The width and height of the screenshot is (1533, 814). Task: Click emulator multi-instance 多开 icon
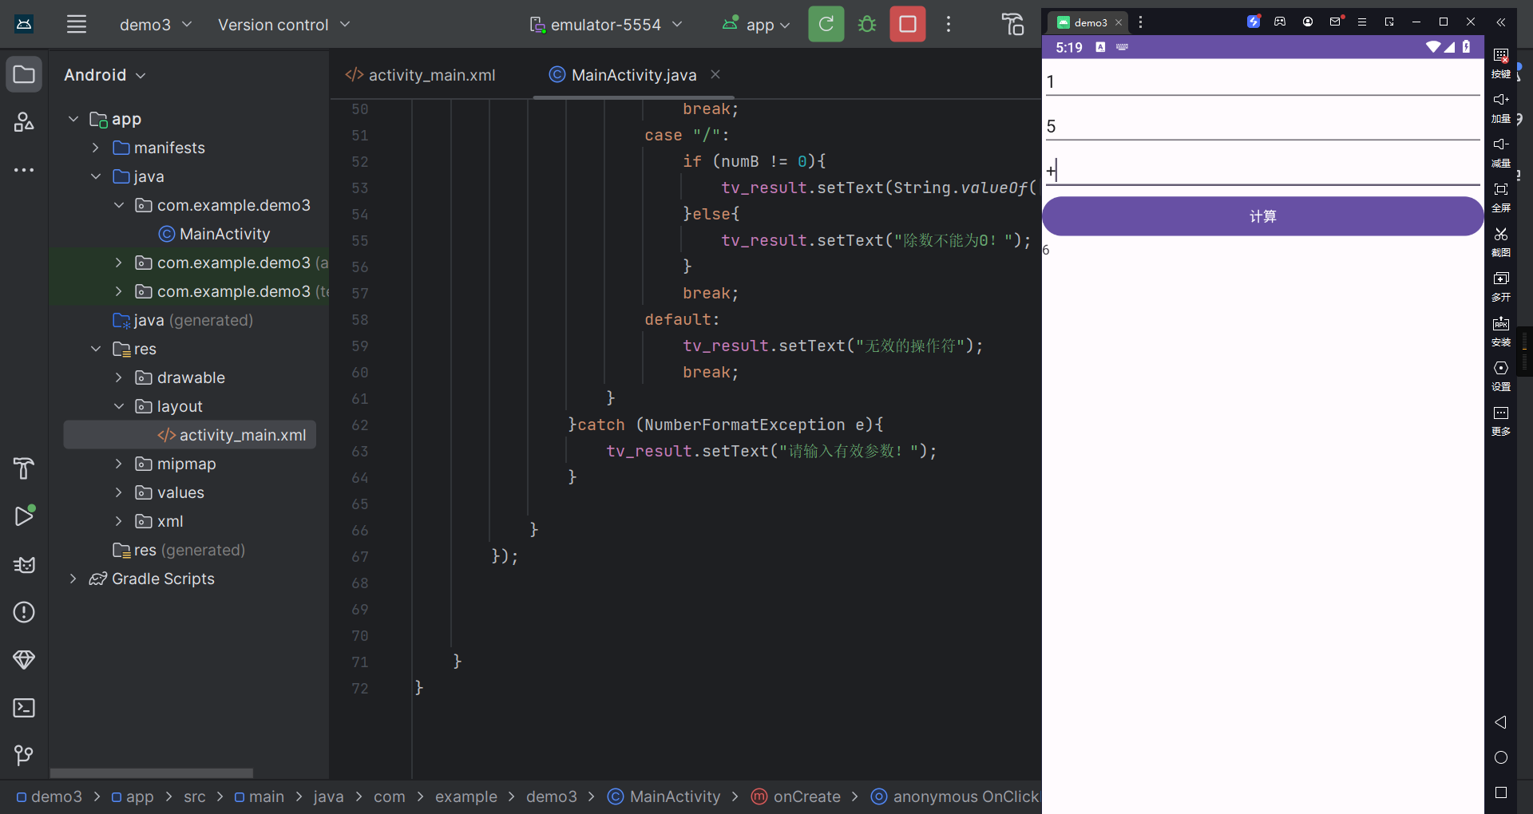(1501, 286)
